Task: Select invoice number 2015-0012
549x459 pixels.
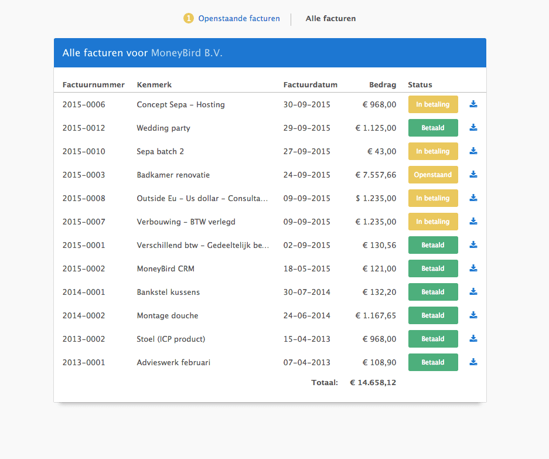Action: click(x=84, y=128)
